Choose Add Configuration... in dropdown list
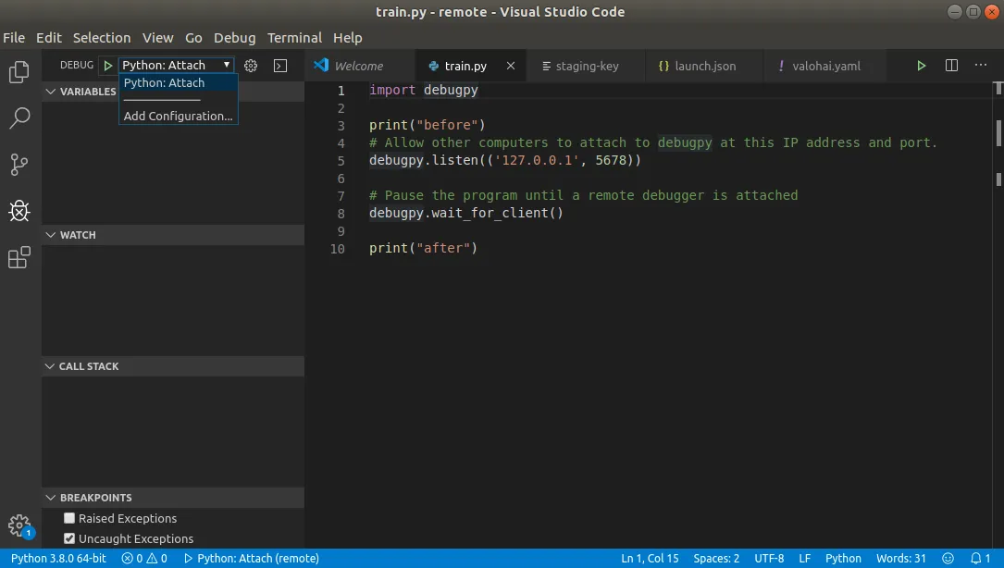1004x568 pixels. (x=178, y=116)
